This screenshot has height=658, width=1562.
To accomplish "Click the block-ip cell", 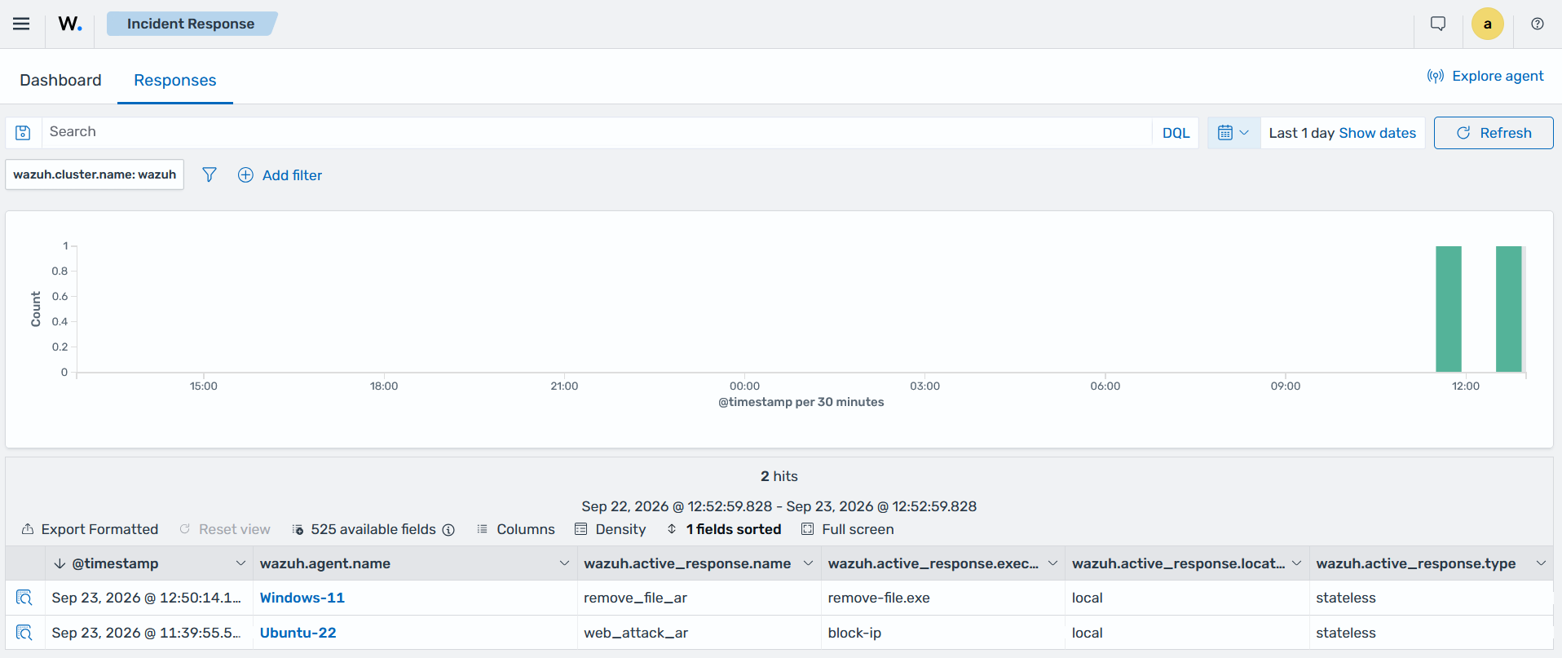I will (942, 633).
